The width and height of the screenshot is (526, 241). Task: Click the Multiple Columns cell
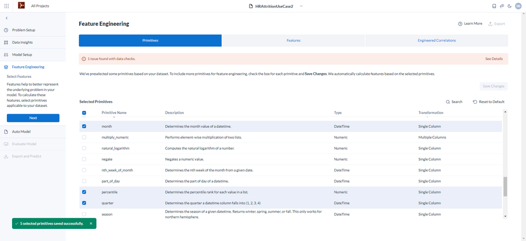tap(432, 137)
